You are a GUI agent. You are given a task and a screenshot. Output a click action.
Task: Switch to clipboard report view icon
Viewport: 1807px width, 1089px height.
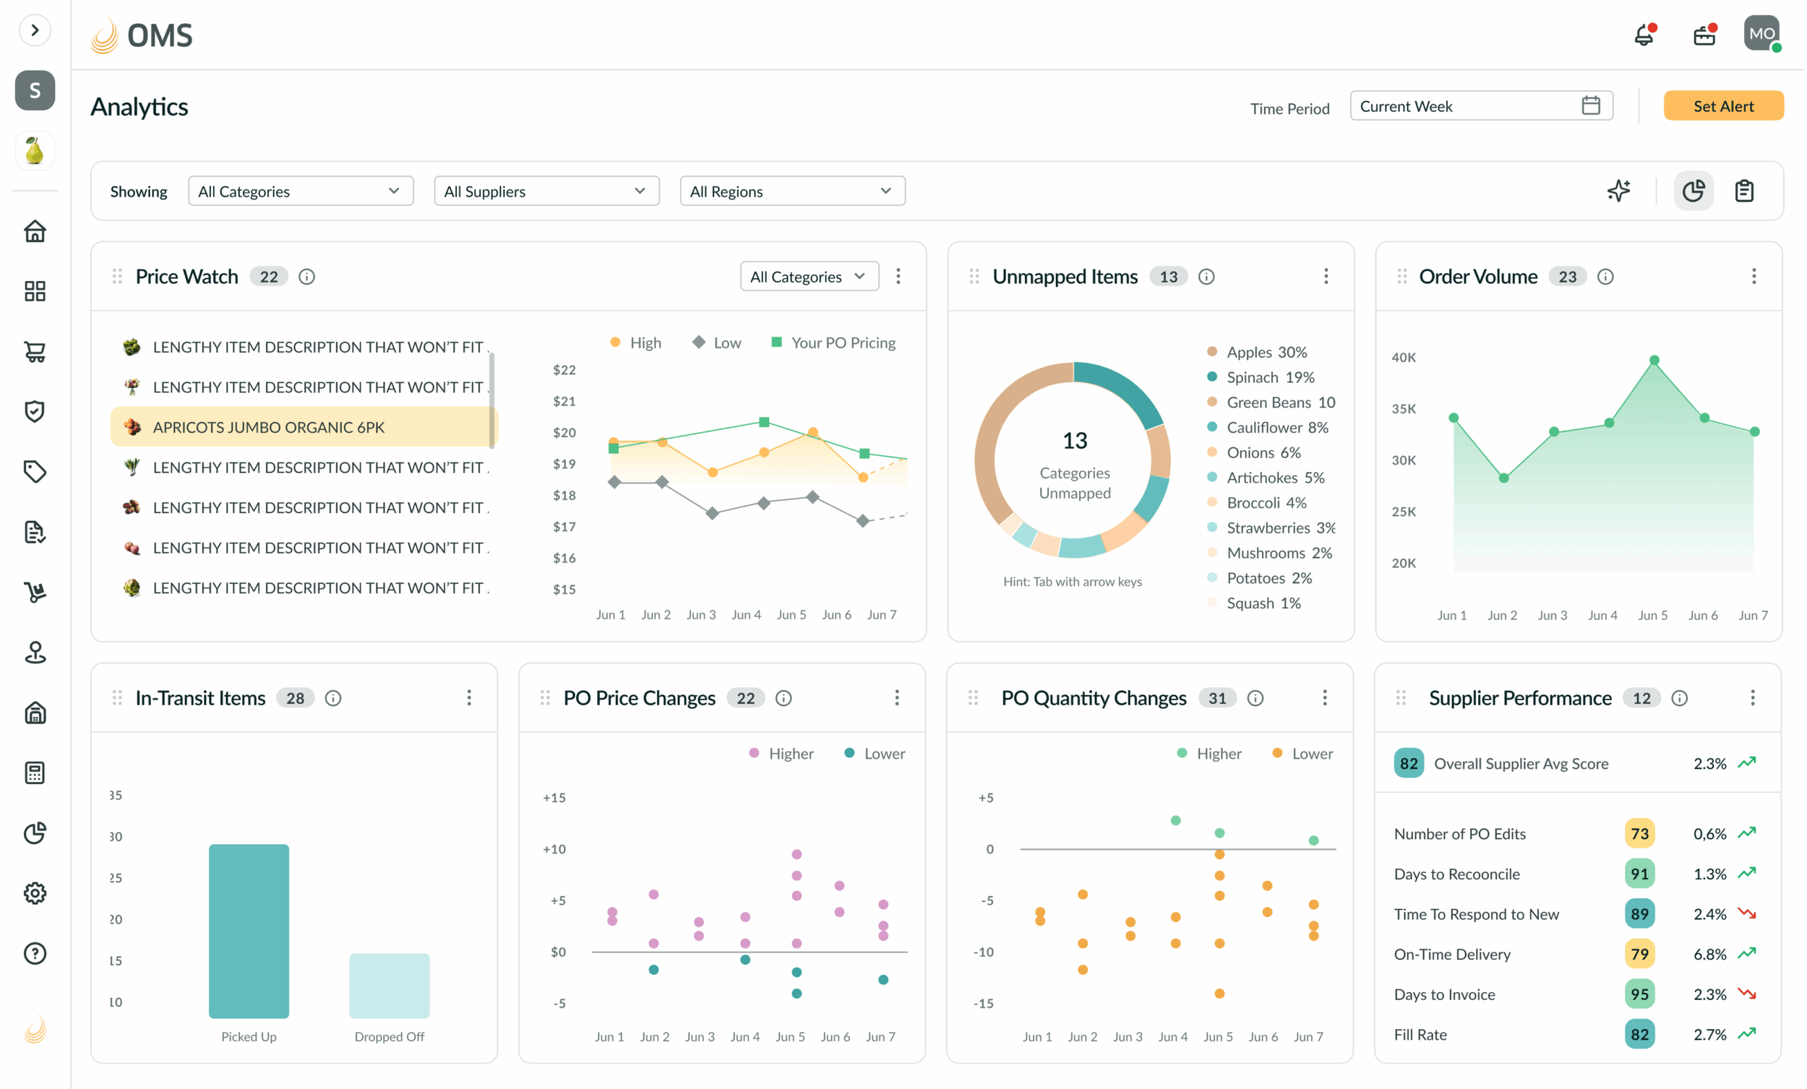tap(1745, 191)
